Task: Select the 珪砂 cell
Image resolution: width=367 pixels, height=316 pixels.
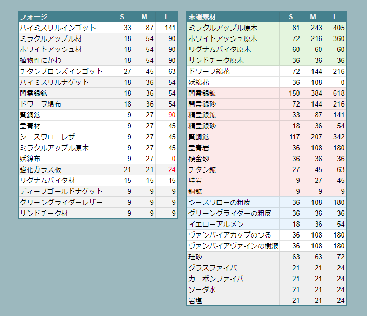Action: pyautogui.click(x=234, y=257)
